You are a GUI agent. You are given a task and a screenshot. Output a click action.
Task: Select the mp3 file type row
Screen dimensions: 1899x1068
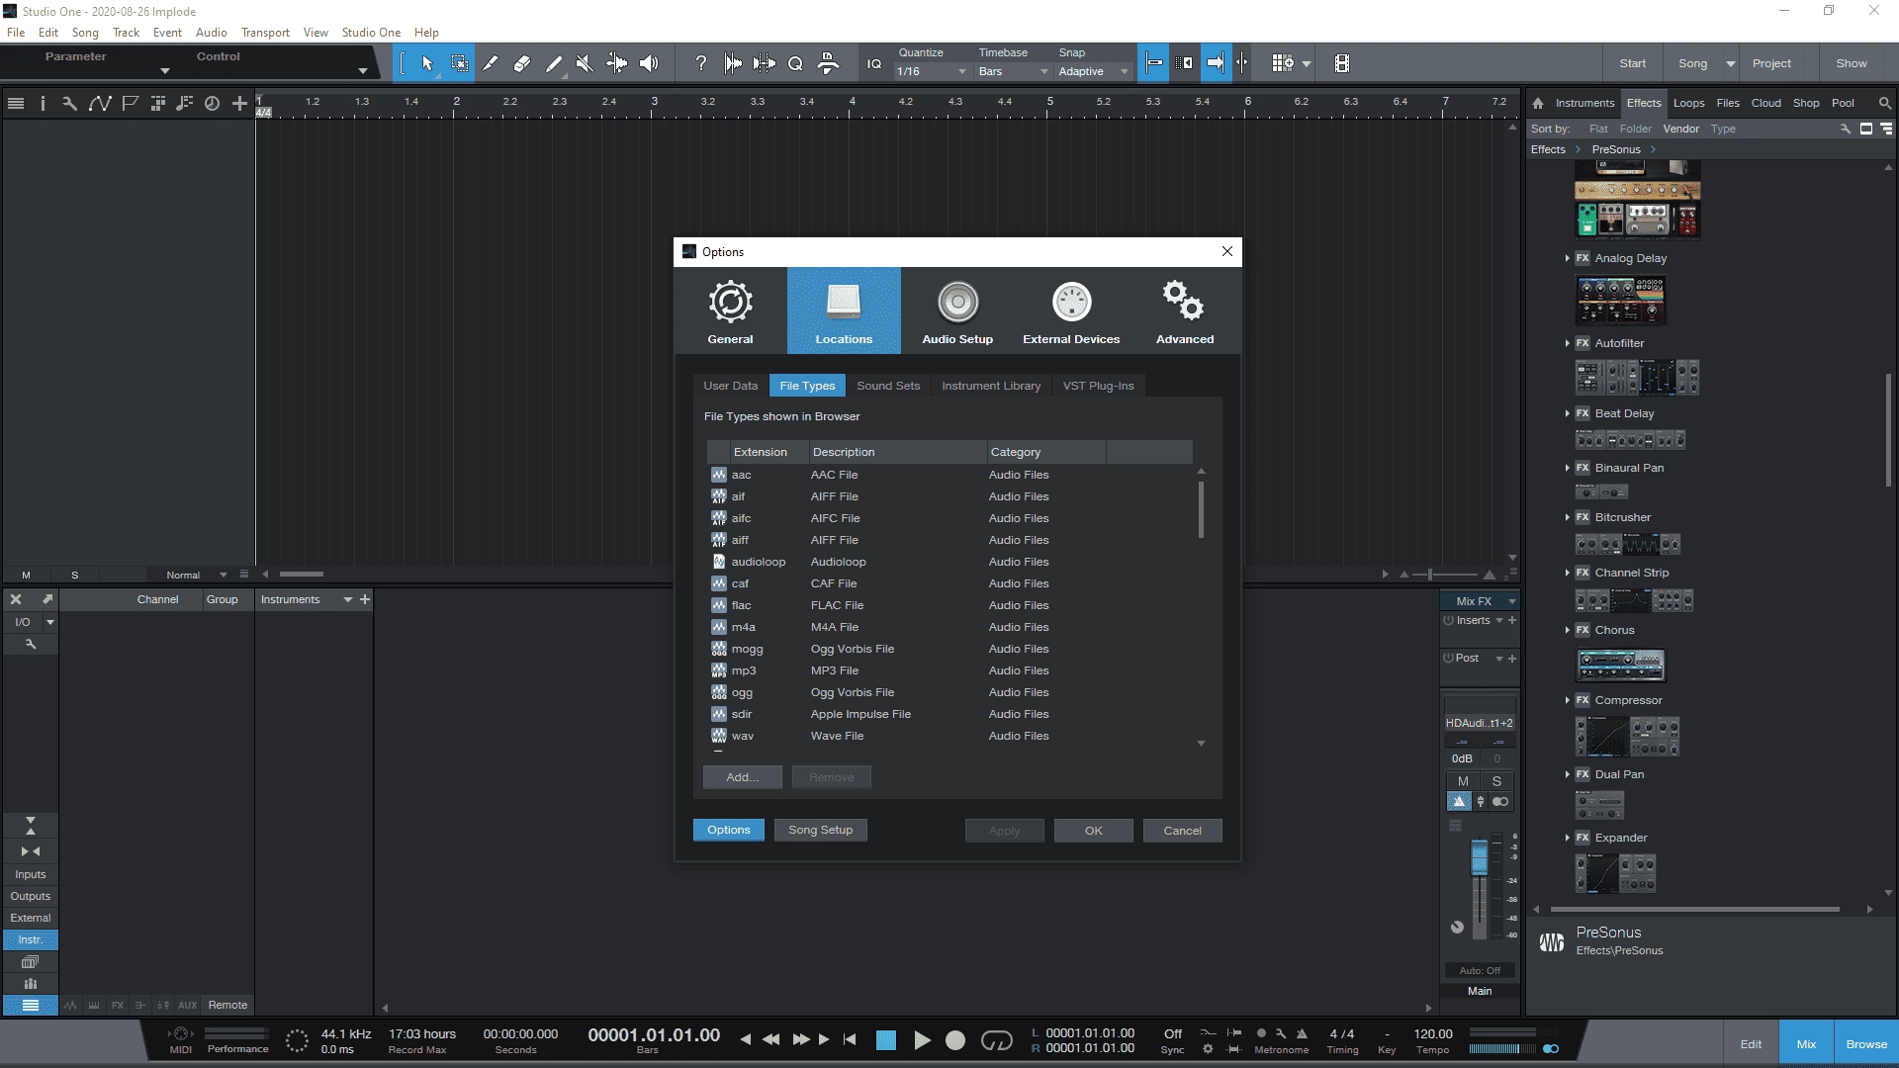(949, 670)
